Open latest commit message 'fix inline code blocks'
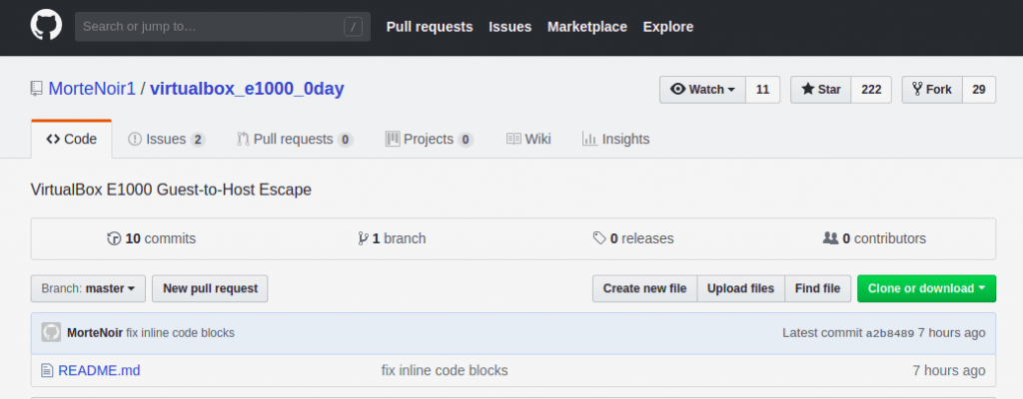1023x399 pixels. click(x=180, y=333)
